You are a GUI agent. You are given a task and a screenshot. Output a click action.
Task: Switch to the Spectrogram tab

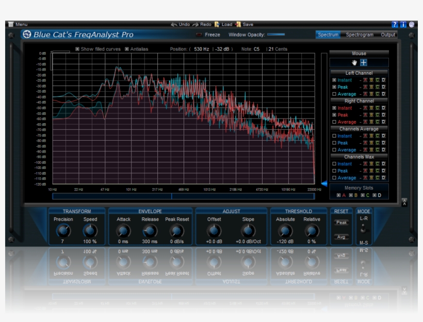tap(360, 35)
